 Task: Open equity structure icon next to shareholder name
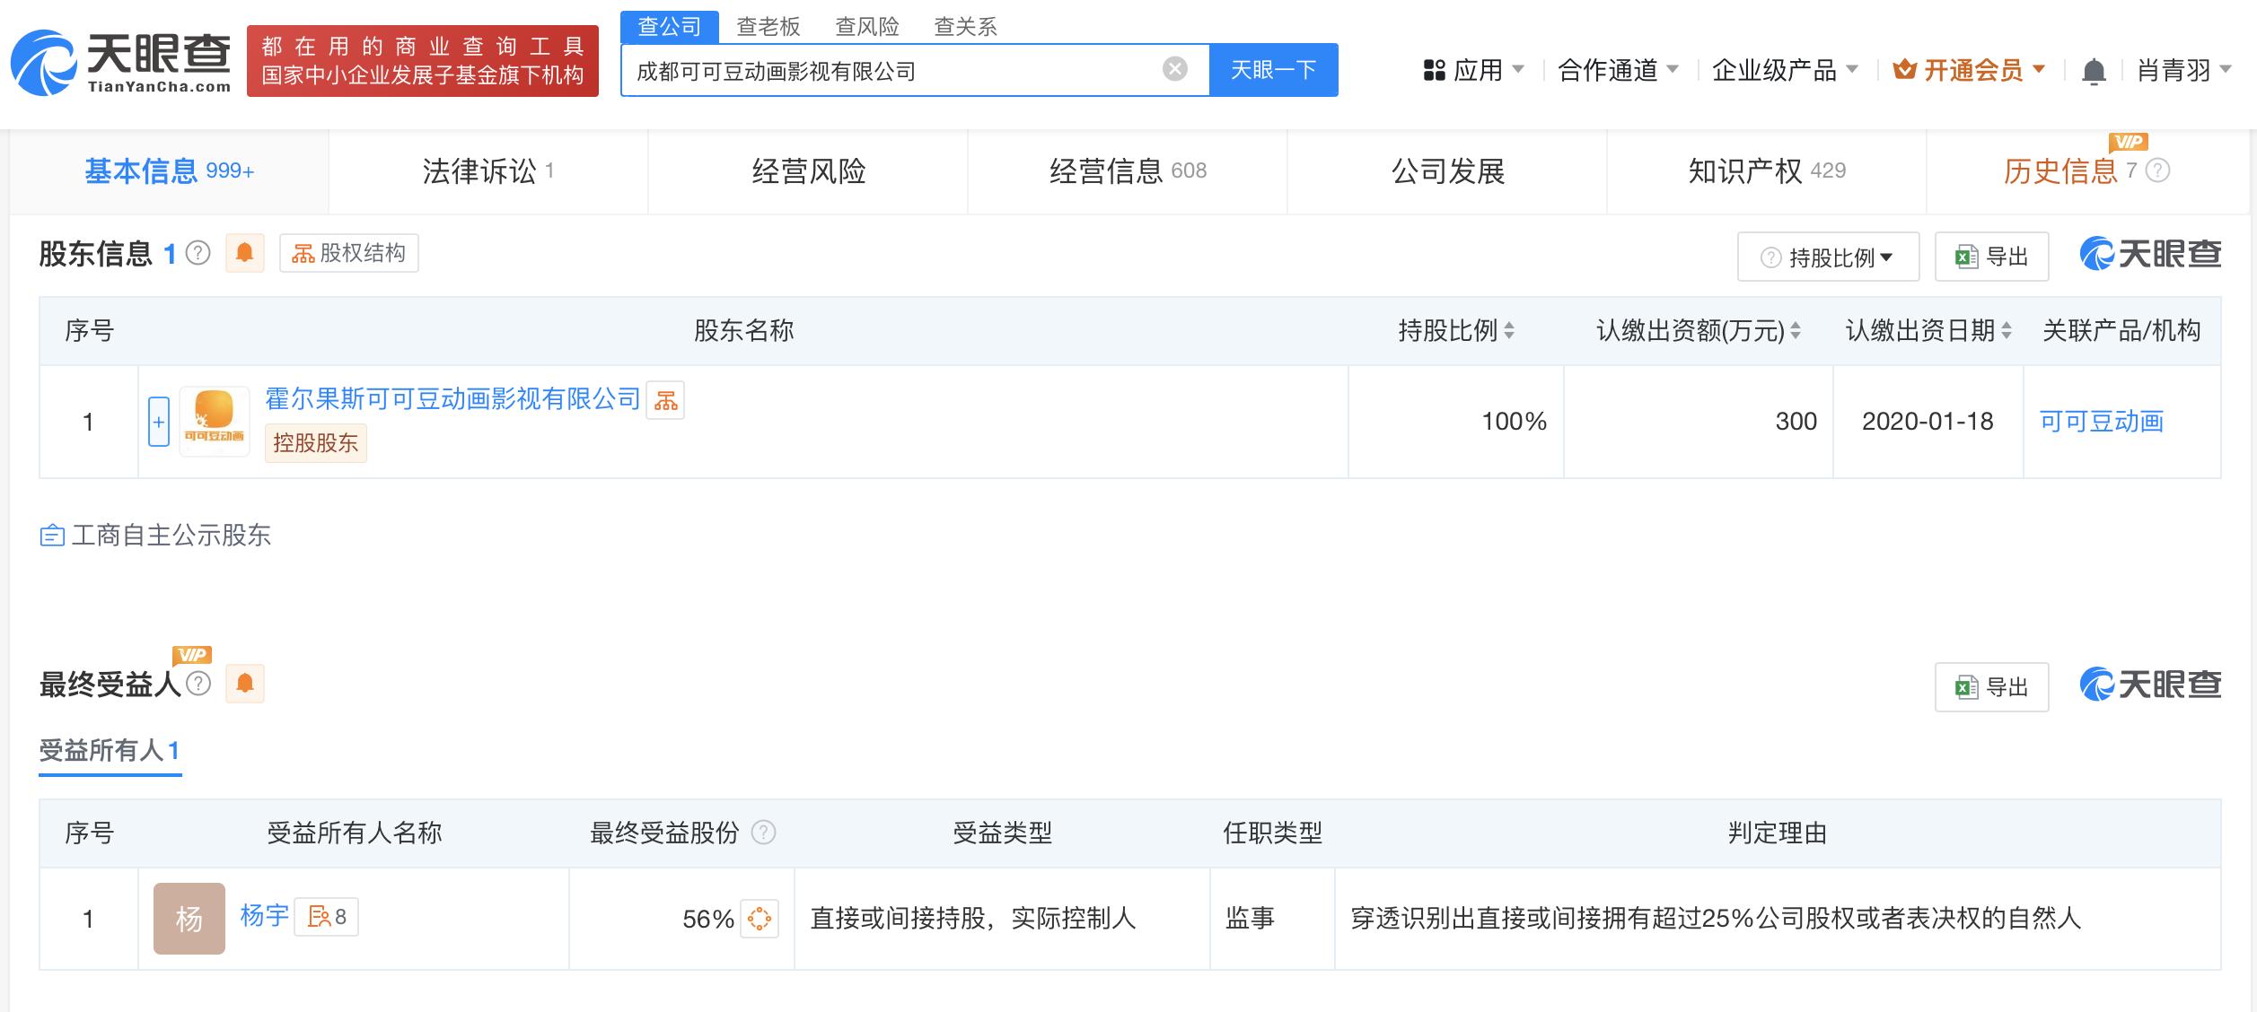click(x=665, y=400)
